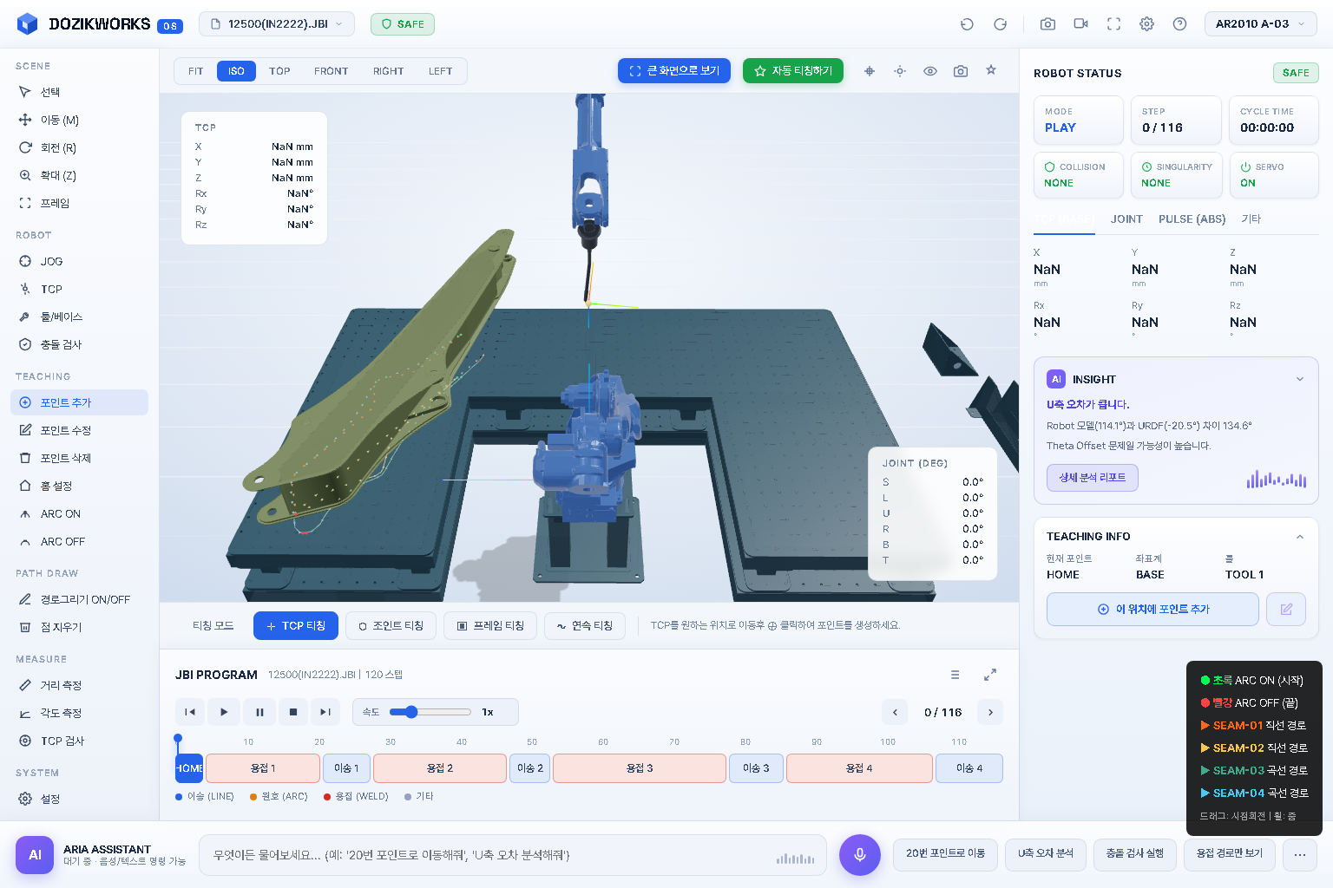
Task: Select 포인트 삭제 in teaching
Action: click(79, 458)
